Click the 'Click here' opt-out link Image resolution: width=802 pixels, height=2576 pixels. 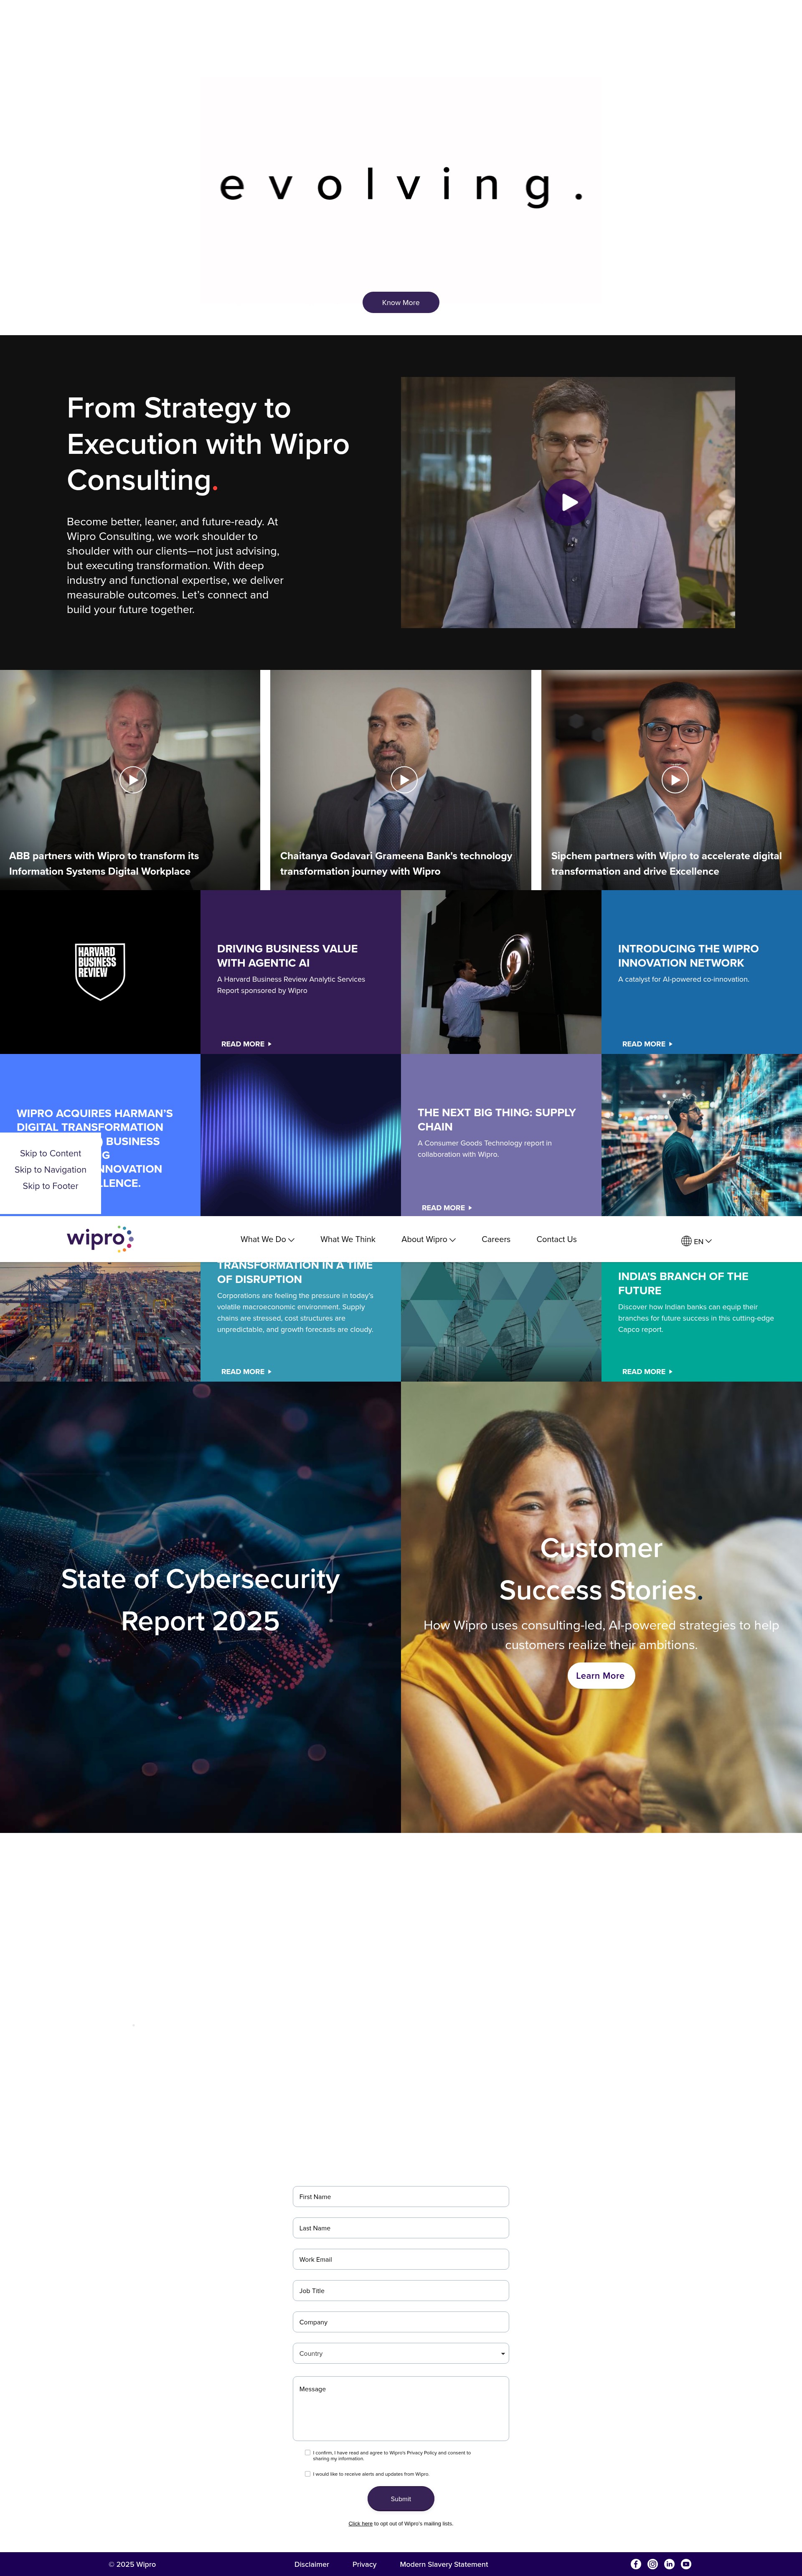tap(360, 2523)
